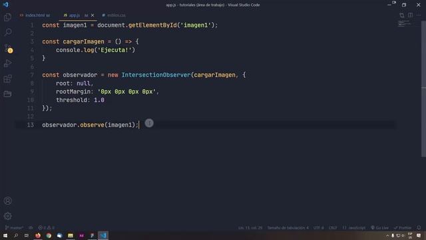426x240 pixels.
Task: Open changes compare icon in editor toolbar
Action: (402, 15)
